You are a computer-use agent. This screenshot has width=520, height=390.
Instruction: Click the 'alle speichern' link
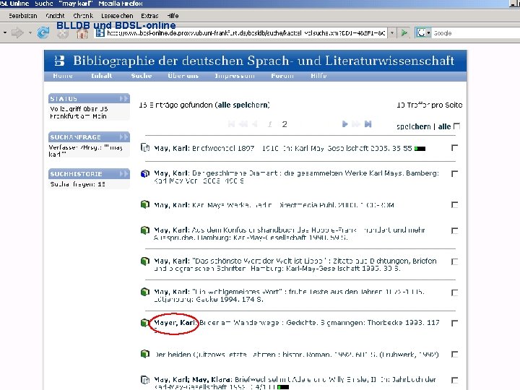[x=243, y=105]
